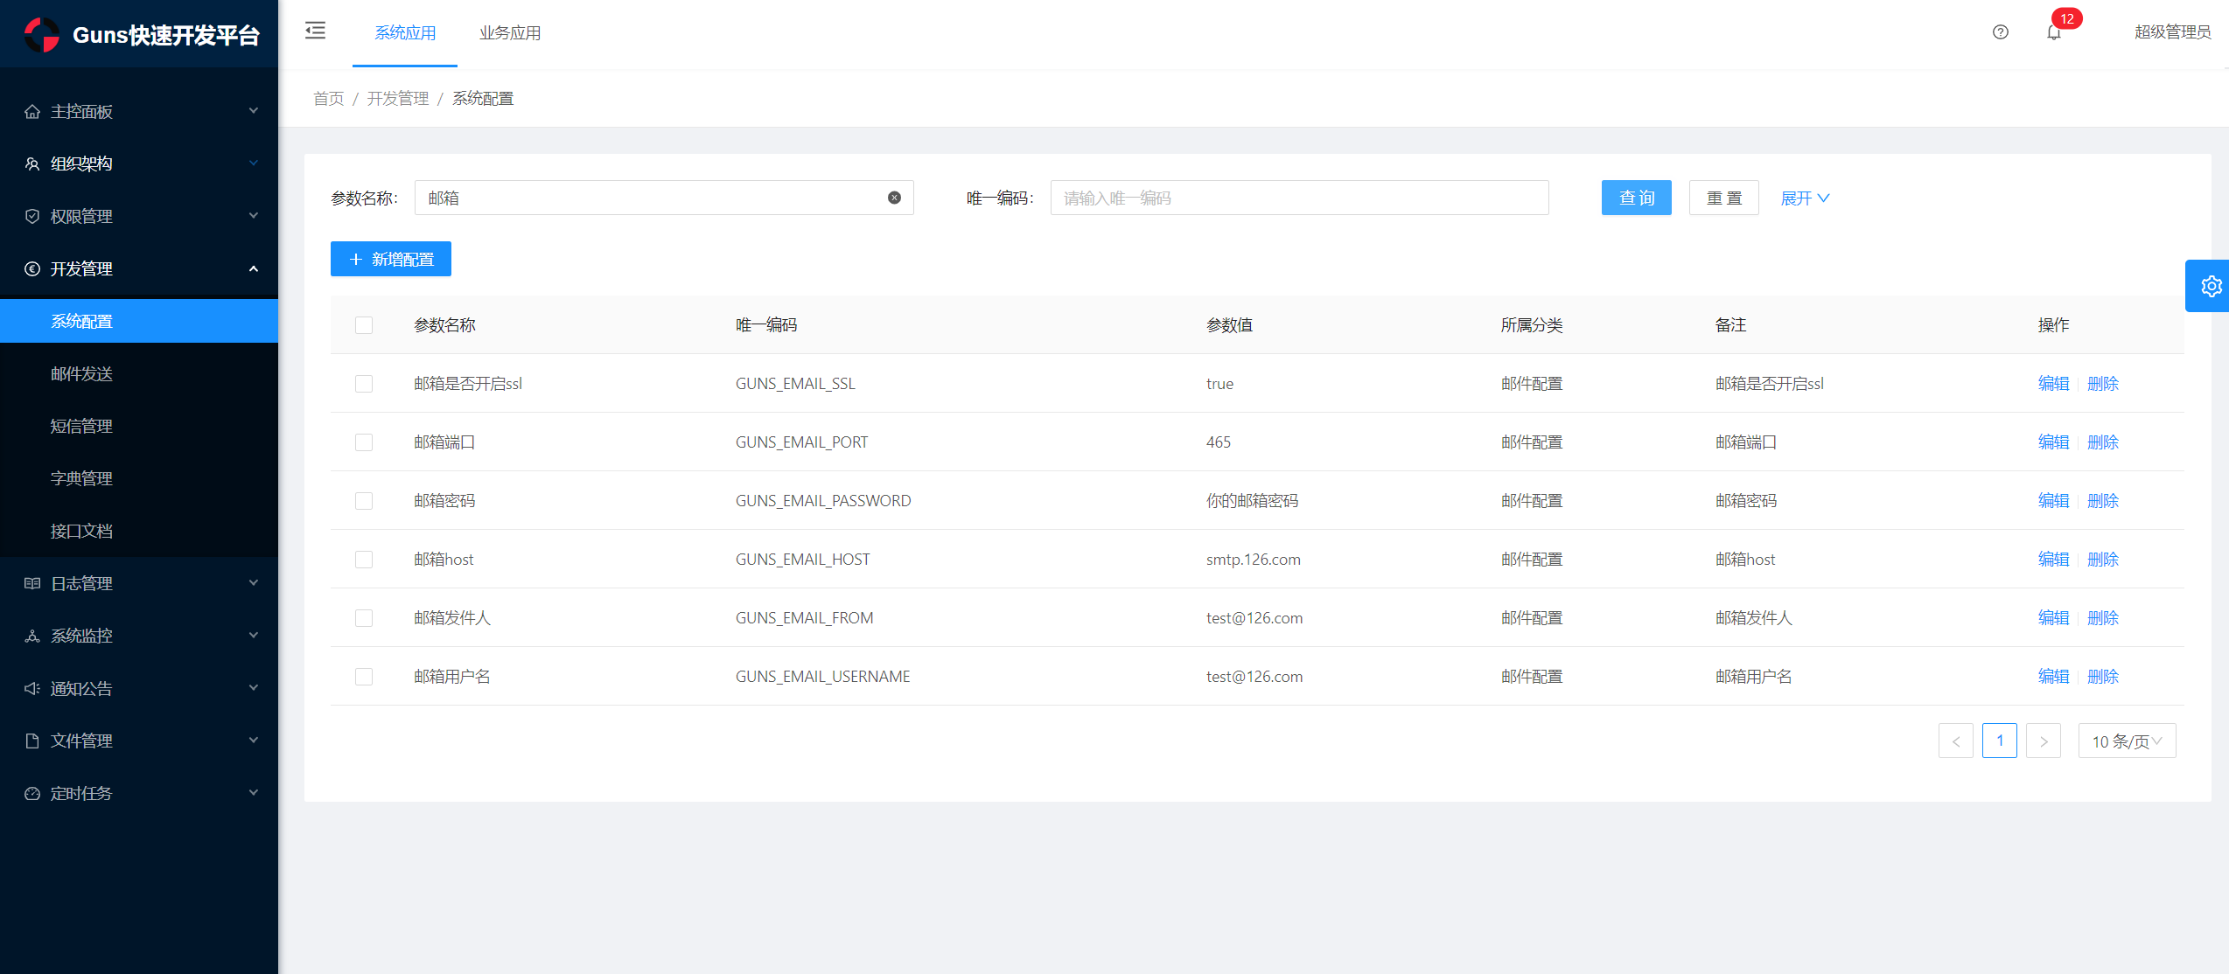
Task: Click the 查询 search button
Action: pos(1636,198)
